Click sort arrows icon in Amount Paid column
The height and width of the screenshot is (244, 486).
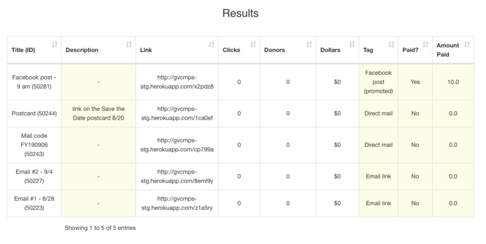(467, 45)
